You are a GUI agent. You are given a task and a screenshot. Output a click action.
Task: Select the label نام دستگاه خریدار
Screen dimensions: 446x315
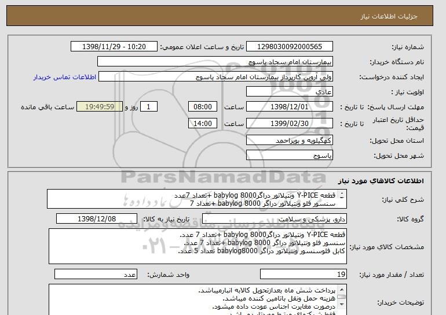[397, 62]
